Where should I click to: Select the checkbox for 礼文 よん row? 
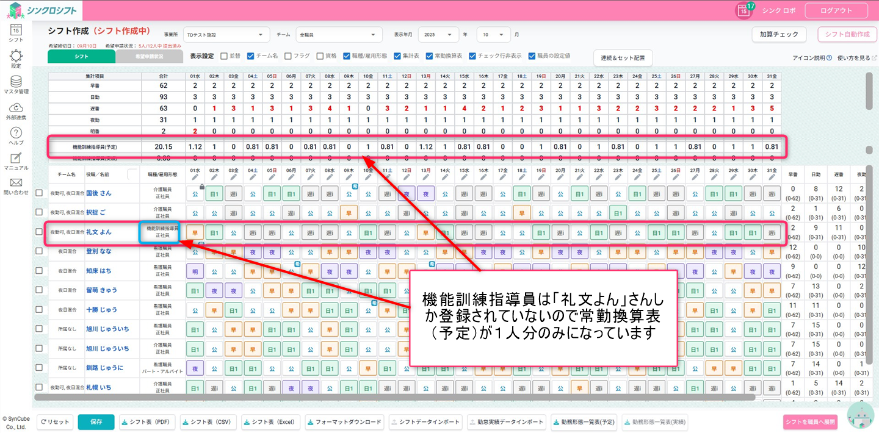(39, 232)
